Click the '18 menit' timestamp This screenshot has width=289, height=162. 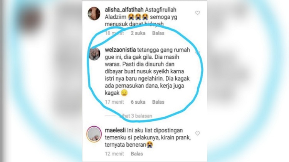pos(114,33)
